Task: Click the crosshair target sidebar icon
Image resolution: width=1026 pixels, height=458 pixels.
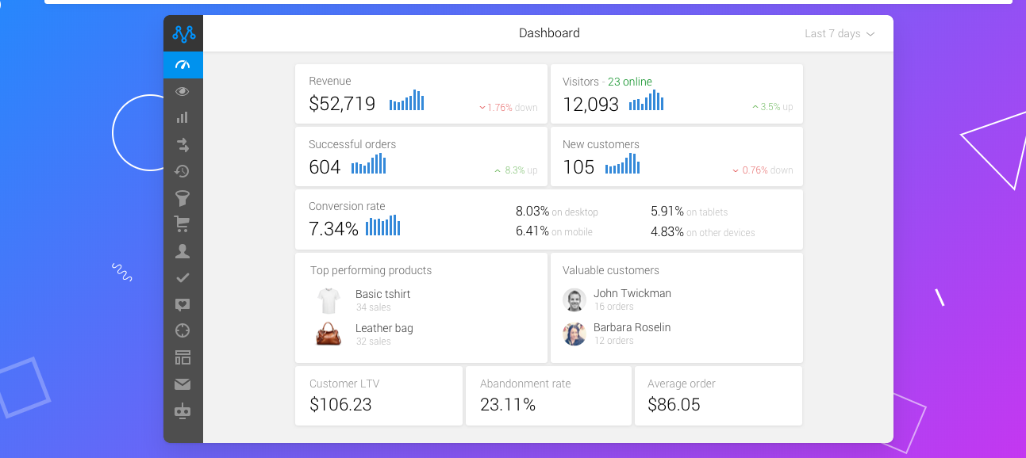Action: pos(183,330)
